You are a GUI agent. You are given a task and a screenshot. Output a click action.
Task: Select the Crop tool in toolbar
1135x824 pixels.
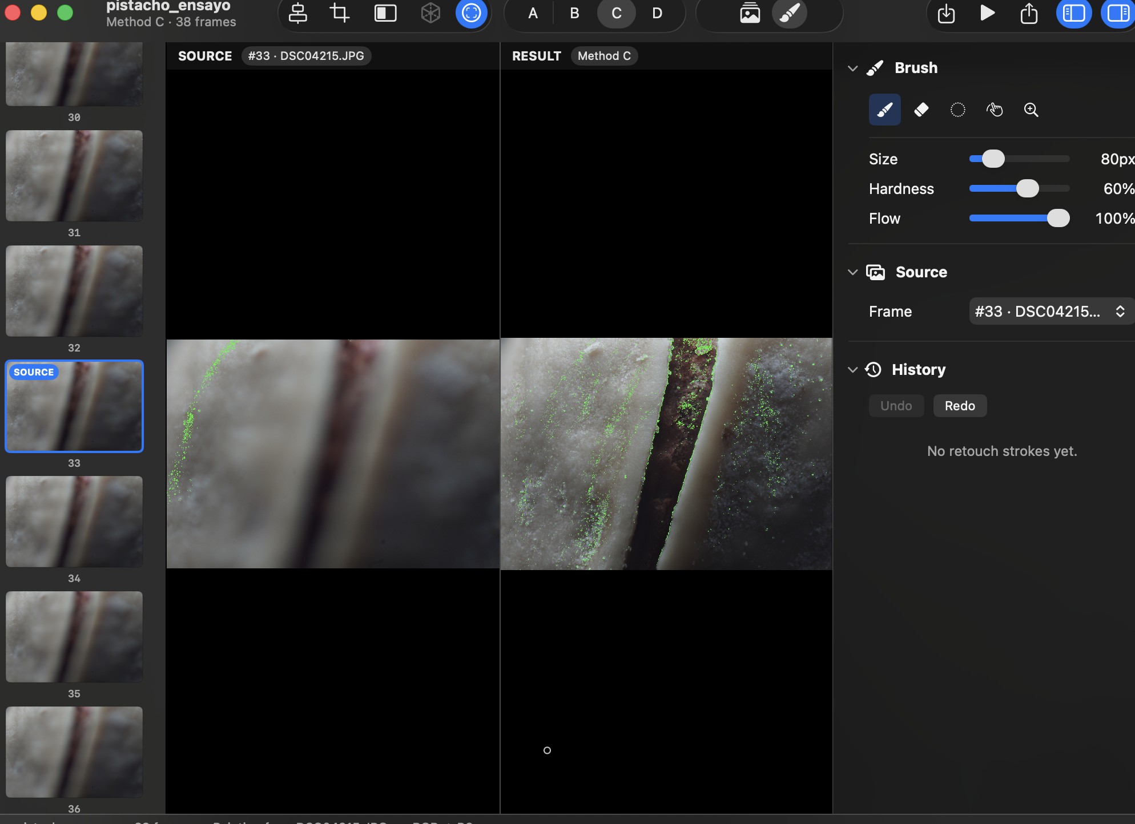340,13
